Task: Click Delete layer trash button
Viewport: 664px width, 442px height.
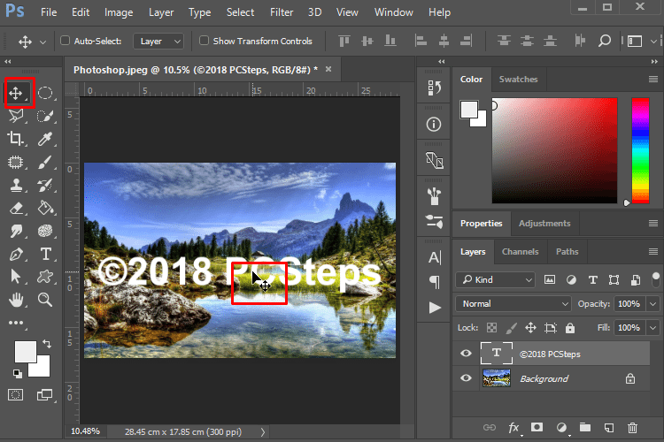Action: click(x=633, y=428)
